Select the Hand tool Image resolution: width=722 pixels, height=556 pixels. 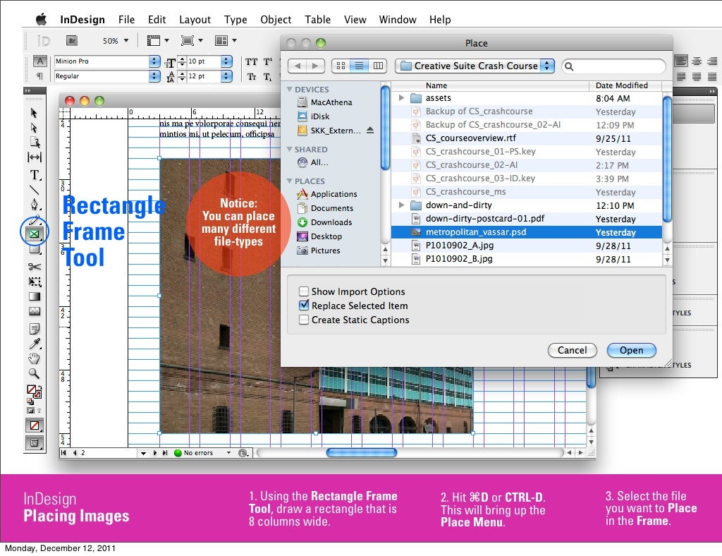pyautogui.click(x=34, y=358)
